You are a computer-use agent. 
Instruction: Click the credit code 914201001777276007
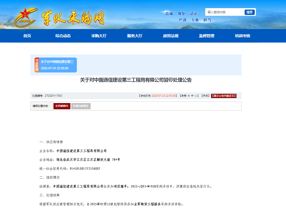tap(85, 169)
